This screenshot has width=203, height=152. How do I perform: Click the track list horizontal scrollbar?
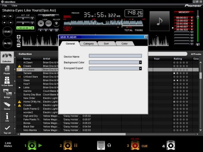click(73, 134)
